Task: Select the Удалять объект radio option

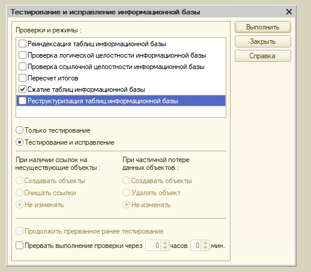Action: click(x=126, y=193)
